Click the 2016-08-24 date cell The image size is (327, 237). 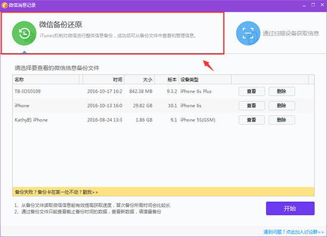tap(105, 120)
